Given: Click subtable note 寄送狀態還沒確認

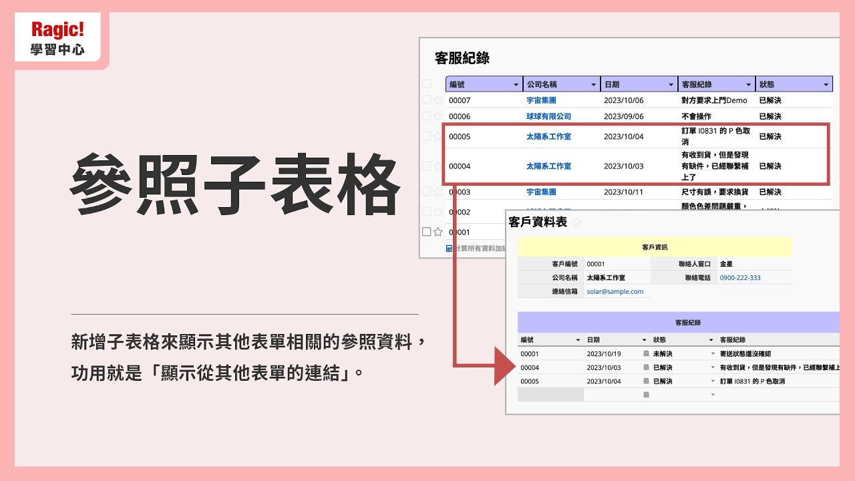Looking at the screenshot, I should pyautogui.click(x=745, y=353).
